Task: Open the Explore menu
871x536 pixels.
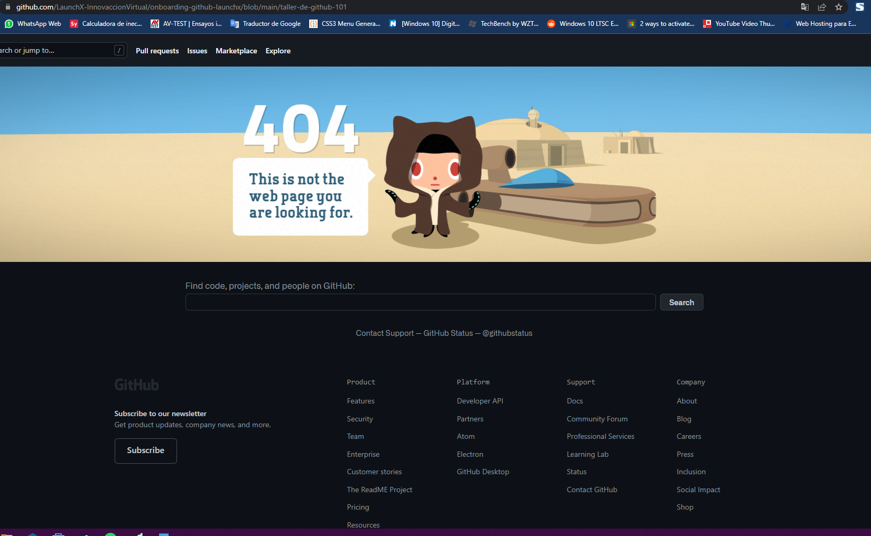Action: pos(277,51)
